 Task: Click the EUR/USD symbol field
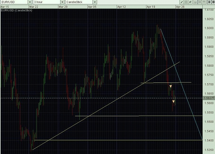coord(14,2)
